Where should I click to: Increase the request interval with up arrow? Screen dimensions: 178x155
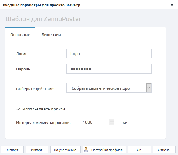coord(112,121)
